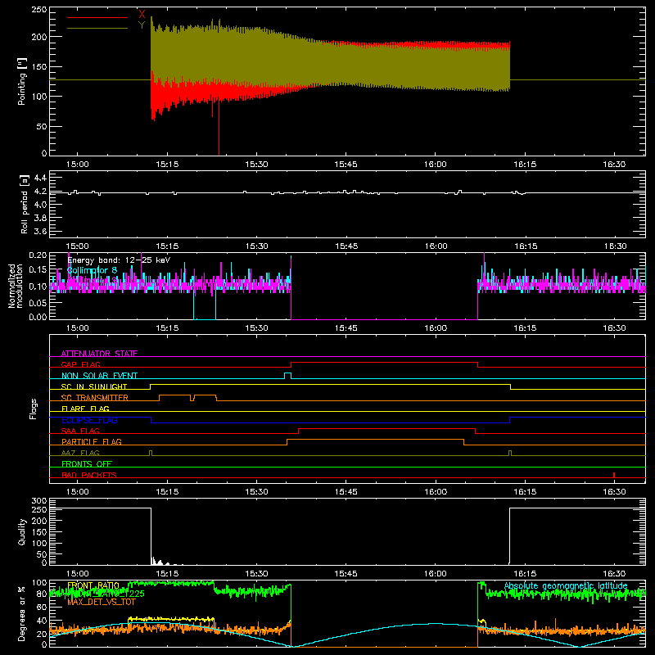The height and width of the screenshot is (655, 655).
Task: Click the 16:30 label under Pointing plot
Action: point(614,165)
